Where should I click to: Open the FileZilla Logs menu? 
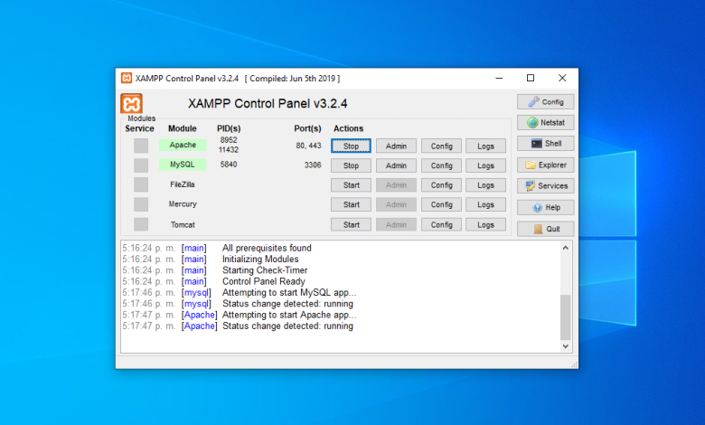point(485,184)
